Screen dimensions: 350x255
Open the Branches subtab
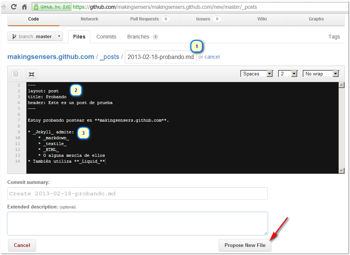point(143,37)
